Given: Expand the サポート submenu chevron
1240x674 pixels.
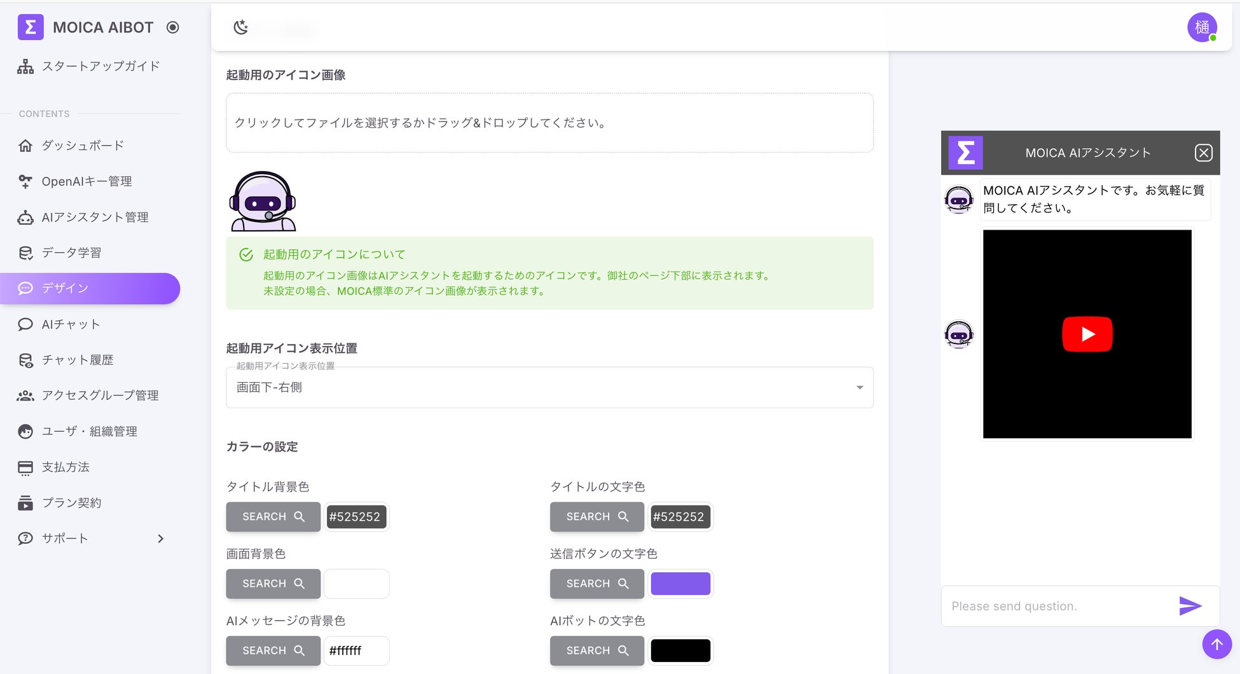Looking at the screenshot, I should [x=160, y=539].
